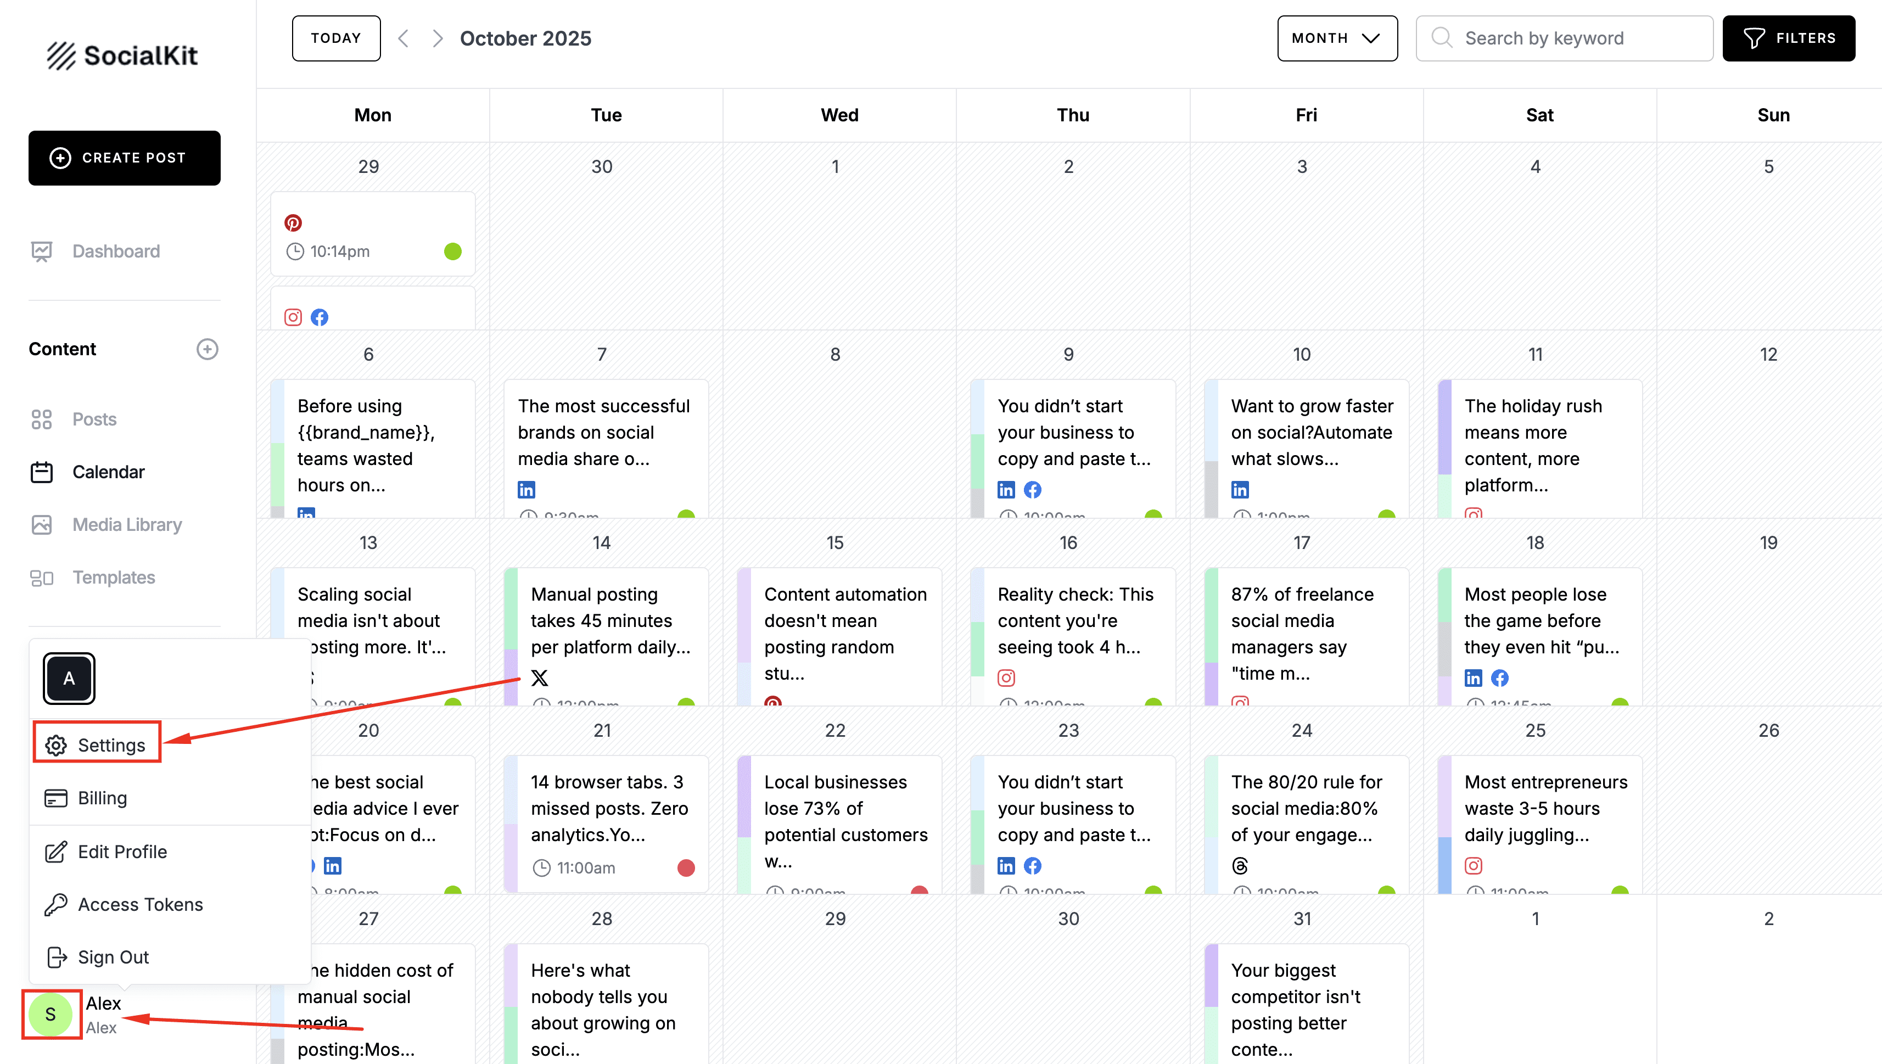Focus the Search by keyword field

coord(1564,38)
